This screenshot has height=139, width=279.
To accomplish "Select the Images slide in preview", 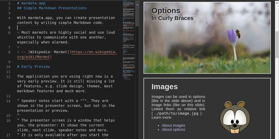I will 207,109.
